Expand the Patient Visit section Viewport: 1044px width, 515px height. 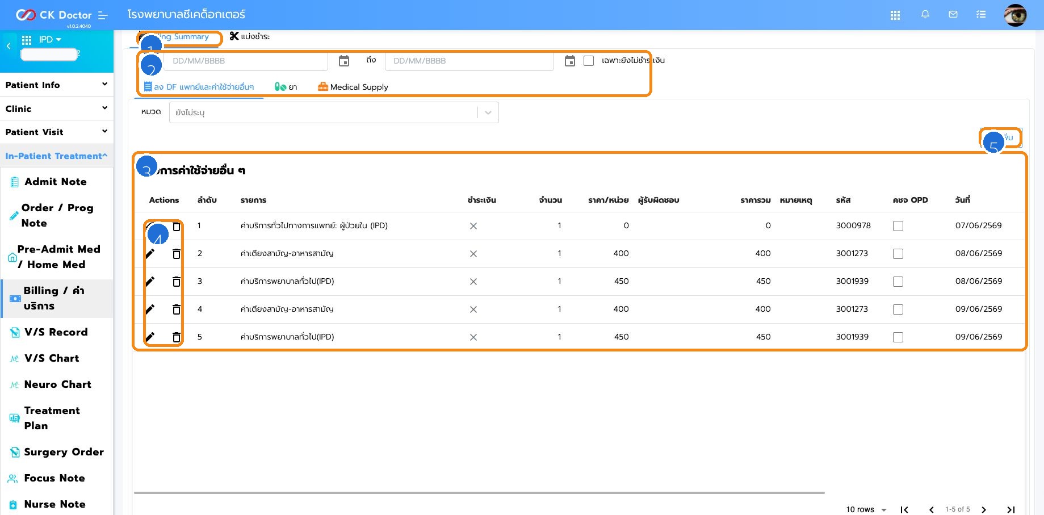tap(57, 132)
